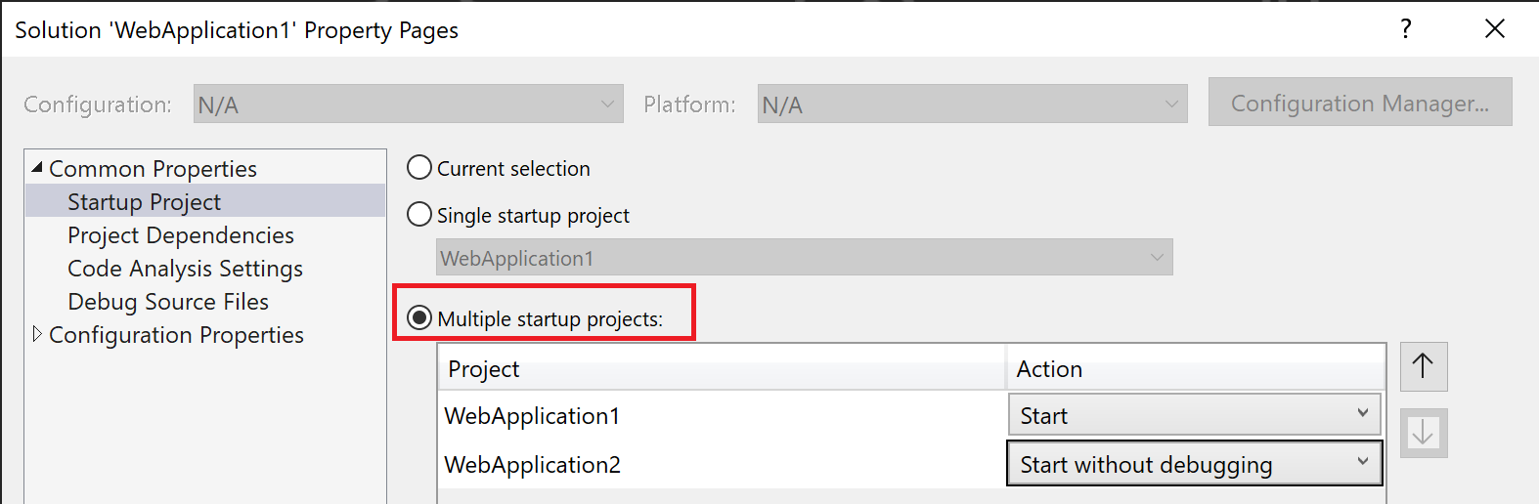
Task: Select the WebApplication2 project row
Action: pyautogui.click(x=722, y=464)
